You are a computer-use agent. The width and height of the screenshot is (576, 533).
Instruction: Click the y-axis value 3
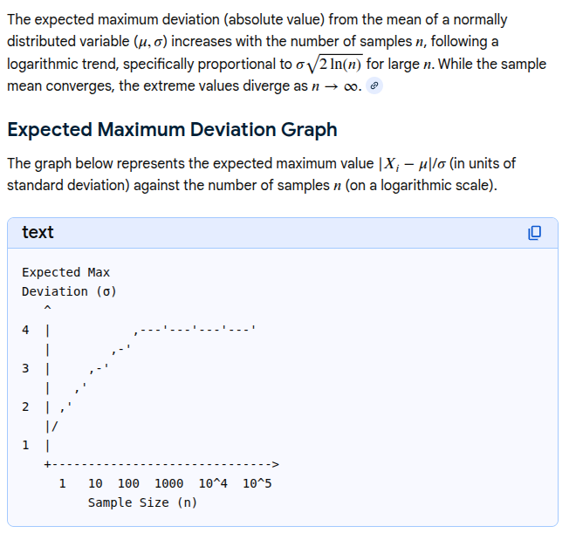click(x=26, y=368)
